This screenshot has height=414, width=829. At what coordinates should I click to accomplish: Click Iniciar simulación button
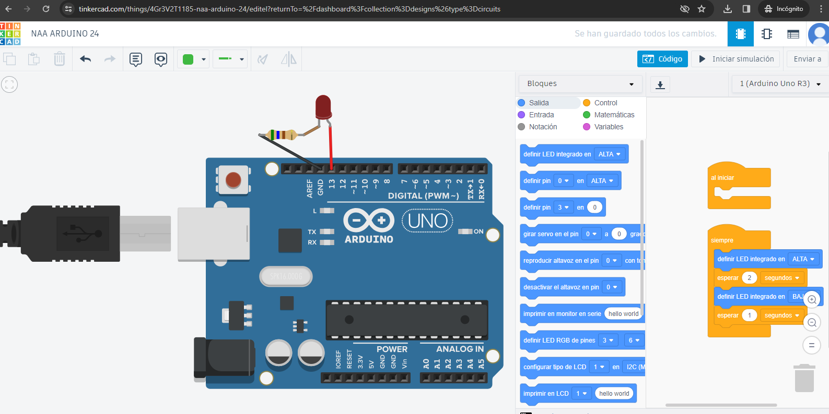(x=736, y=59)
